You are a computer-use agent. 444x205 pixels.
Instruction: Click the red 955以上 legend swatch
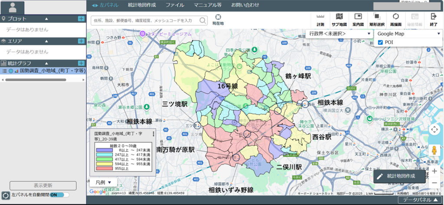[x=104, y=169]
